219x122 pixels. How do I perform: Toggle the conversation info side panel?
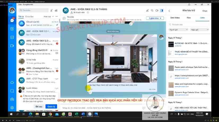tap(162, 11)
